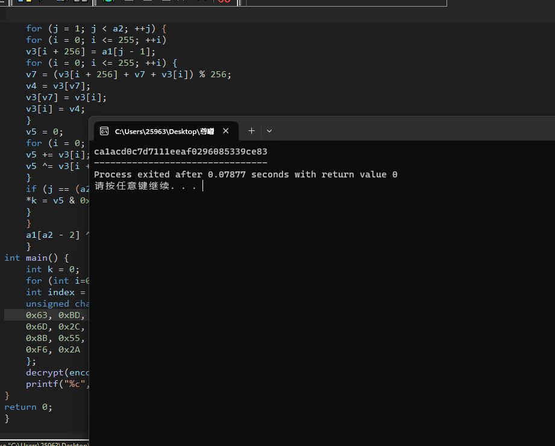This screenshot has width=555, height=446.
Task: Click the '请按任意键继续' prompt line
Action: (145, 186)
